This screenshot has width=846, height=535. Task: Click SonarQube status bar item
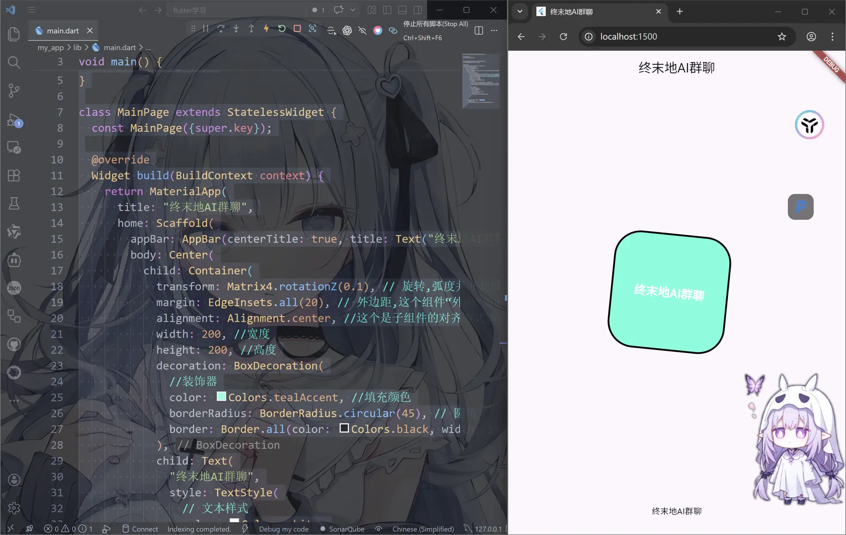pos(342,529)
